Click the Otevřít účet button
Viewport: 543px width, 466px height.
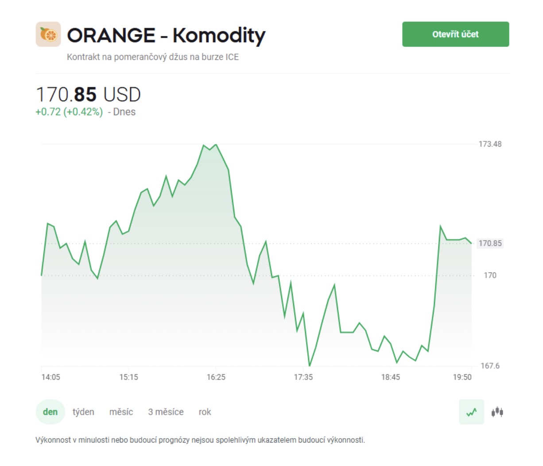tap(455, 34)
